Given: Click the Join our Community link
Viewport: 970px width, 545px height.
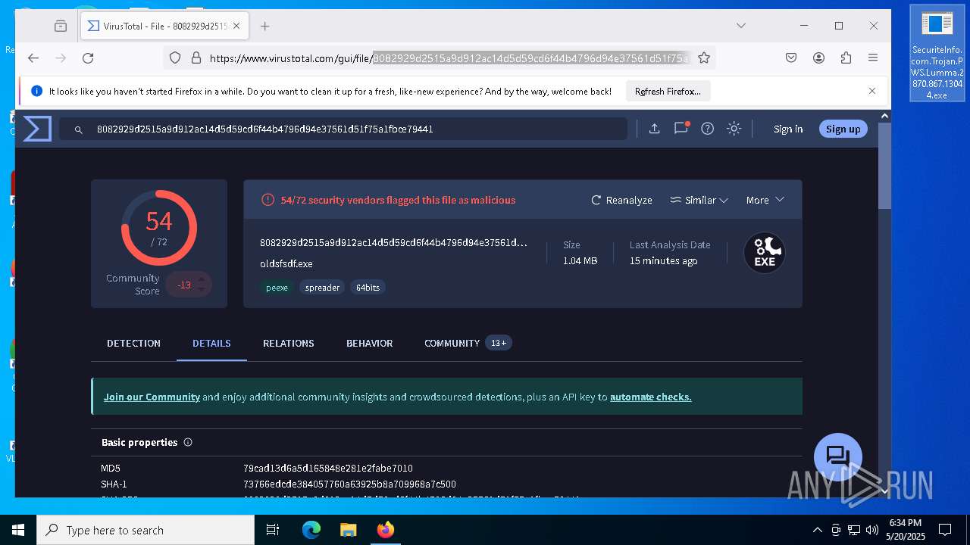Looking at the screenshot, I should (x=152, y=397).
